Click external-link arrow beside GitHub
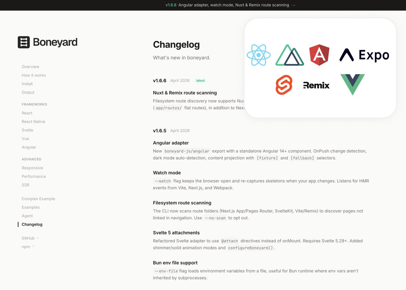 [38, 238]
